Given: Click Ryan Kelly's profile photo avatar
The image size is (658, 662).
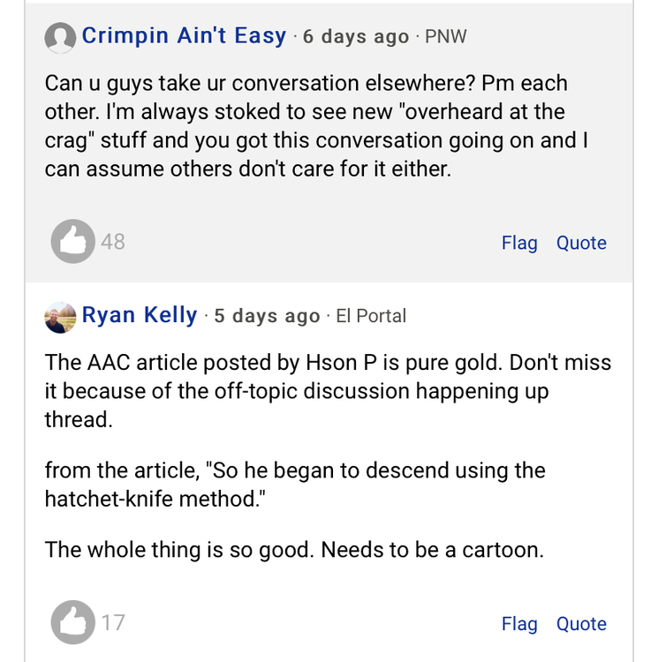Looking at the screenshot, I should (60, 317).
